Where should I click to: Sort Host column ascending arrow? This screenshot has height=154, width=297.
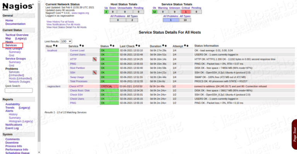[x=54, y=46]
